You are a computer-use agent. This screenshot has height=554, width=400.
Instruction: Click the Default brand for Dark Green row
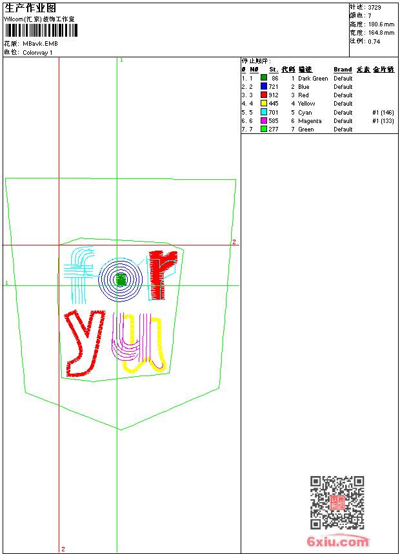[343, 79]
